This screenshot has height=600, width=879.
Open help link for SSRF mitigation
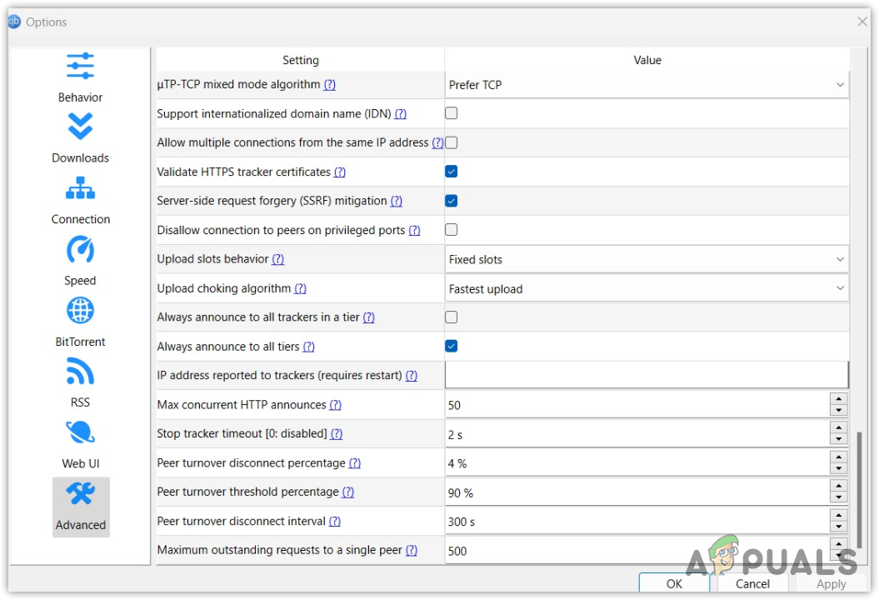click(x=397, y=201)
